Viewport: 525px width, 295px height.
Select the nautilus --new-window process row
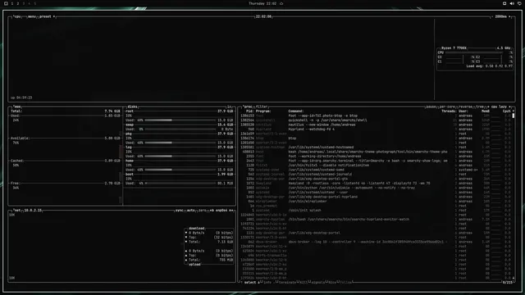(x=375, y=125)
